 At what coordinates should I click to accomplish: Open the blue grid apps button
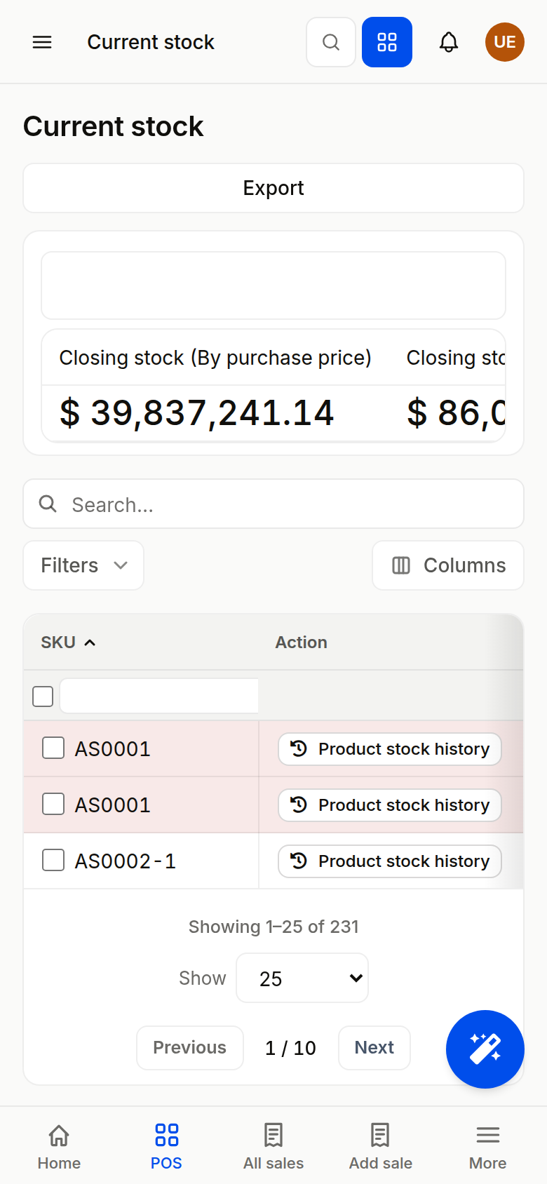[387, 42]
